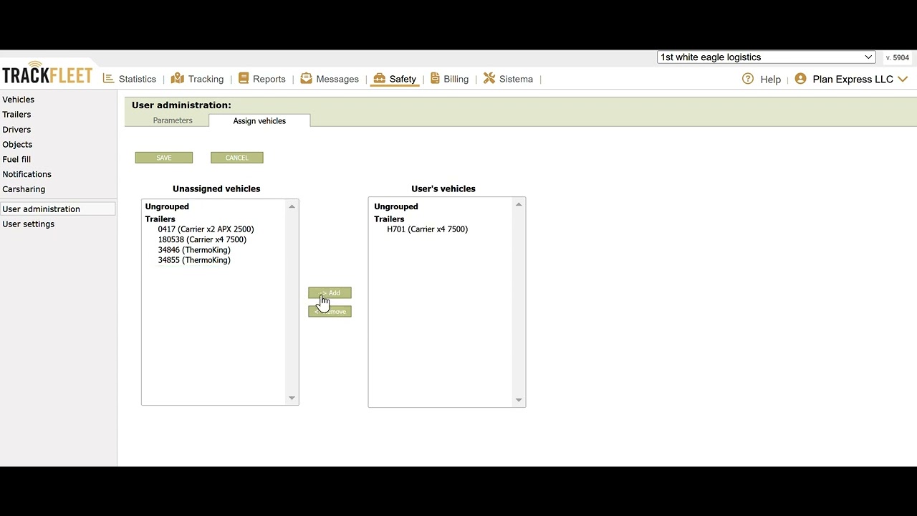Select 180538 (Carrier x4 7500) trailer
This screenshot has width=917, height=516.
pyautogui.click(x=202, y=239)
